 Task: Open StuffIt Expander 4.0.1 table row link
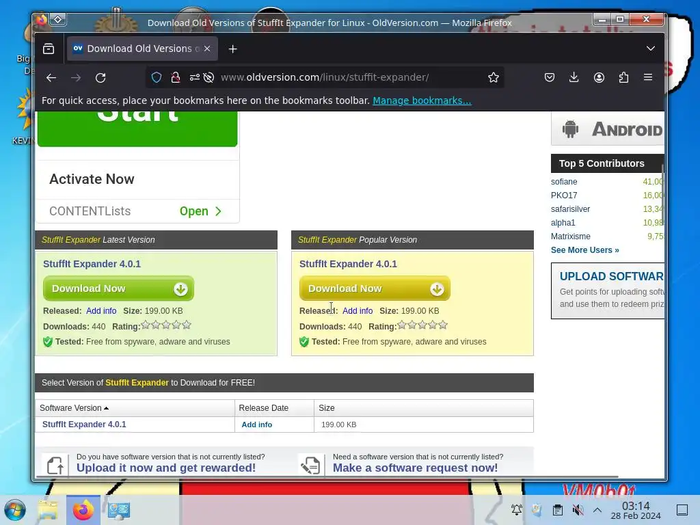tap(84, 425)
